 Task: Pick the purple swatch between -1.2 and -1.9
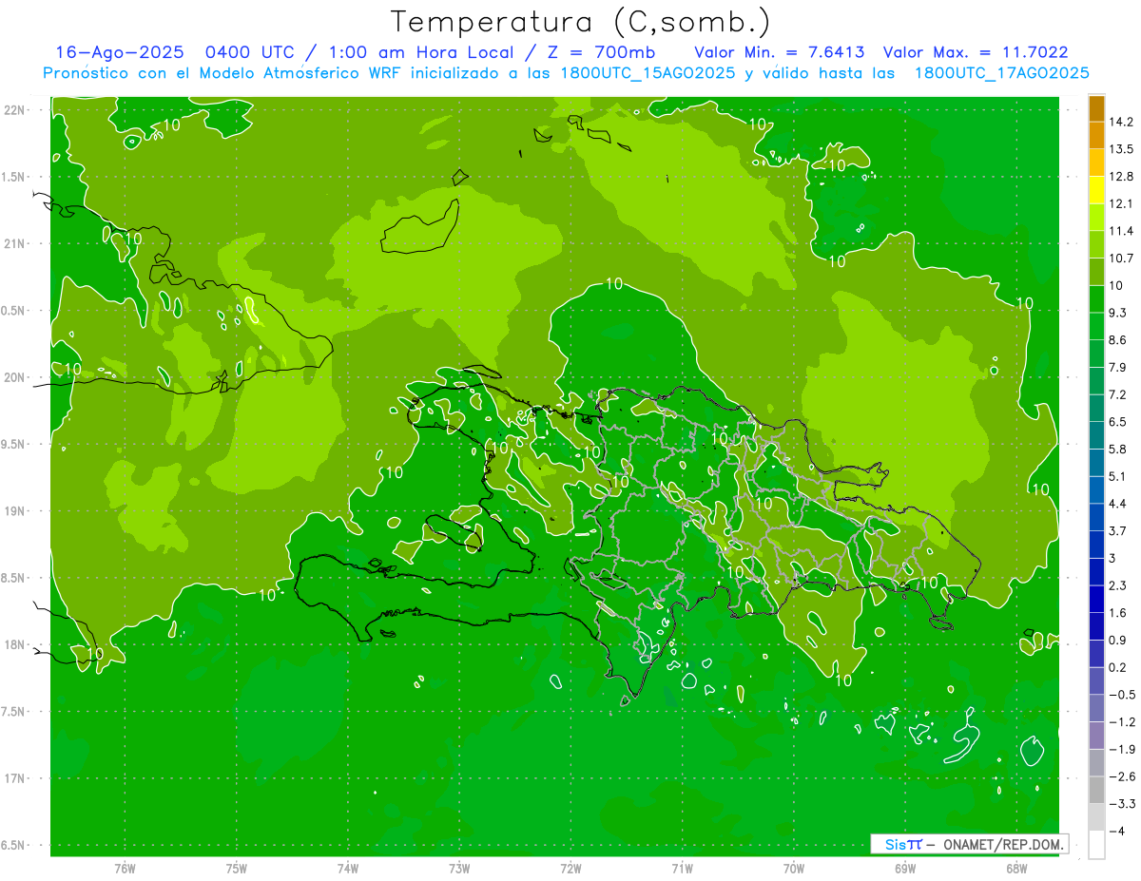(x=1096, y=736)
